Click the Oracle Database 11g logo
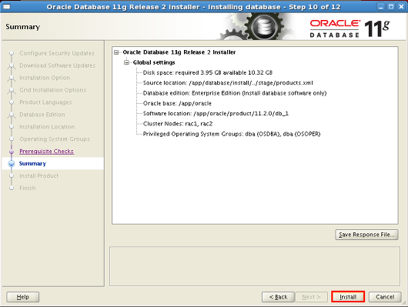Screen dimensions: 408x307 [x=349, y=28]
